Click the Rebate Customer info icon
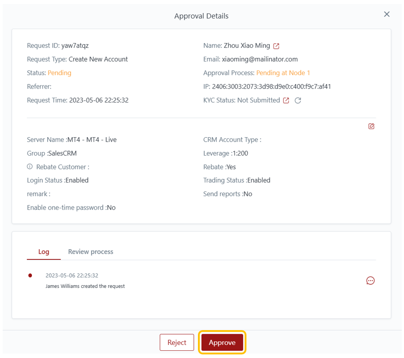 30,166
